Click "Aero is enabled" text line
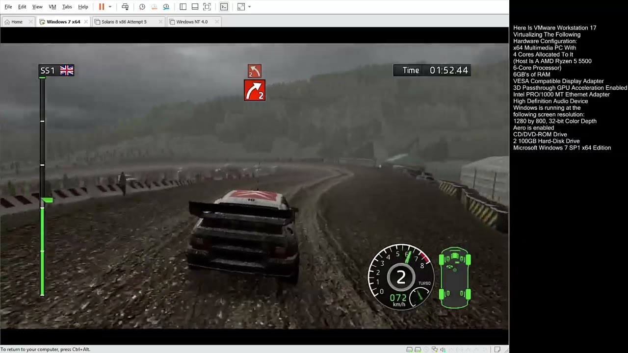Screen dimensions: 628x353 (x=533, y=127)
